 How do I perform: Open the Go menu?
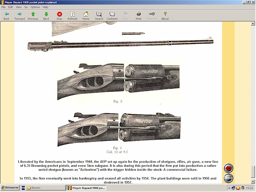tap(26, 7)
